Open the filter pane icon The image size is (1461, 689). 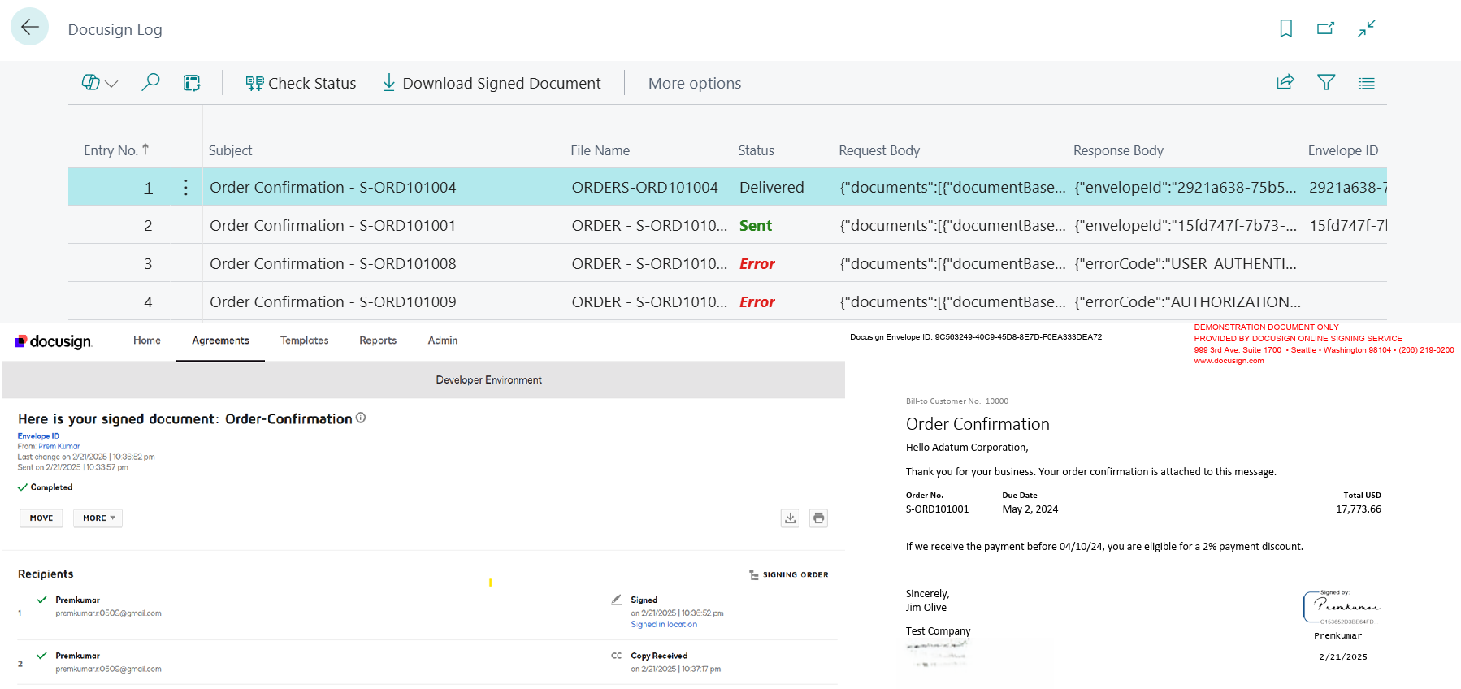click(1326, 82)
